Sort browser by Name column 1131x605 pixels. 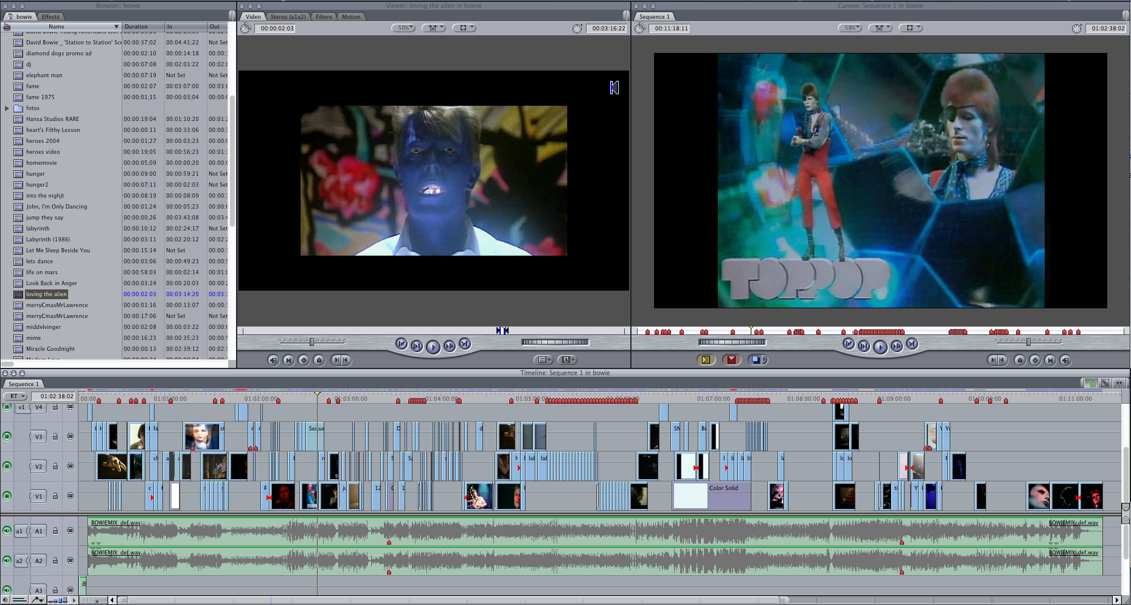61,27
